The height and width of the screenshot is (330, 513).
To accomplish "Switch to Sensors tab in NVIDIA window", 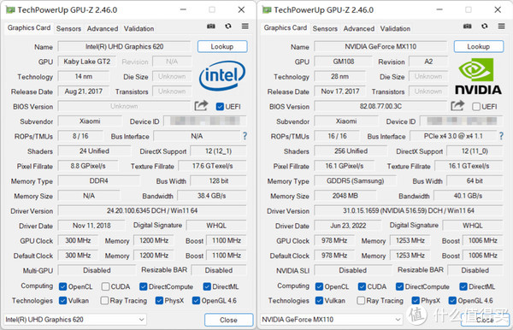I will [325, 29].
